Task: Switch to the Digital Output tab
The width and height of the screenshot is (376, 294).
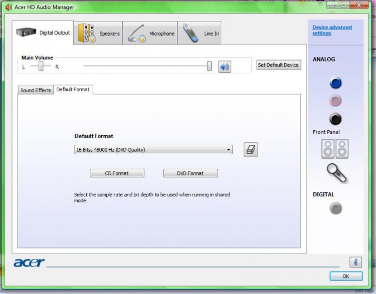Action: pos(43,33)
